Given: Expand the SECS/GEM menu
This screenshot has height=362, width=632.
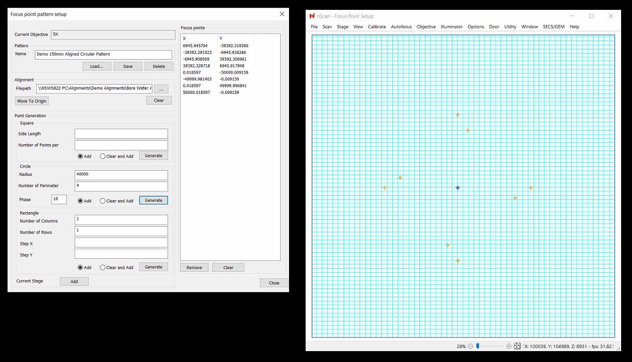Looking at the screenshot, I should [553, 27].
